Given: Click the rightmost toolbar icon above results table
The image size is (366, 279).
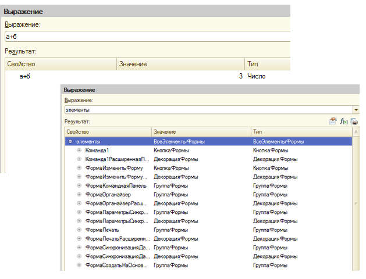Looking at the screenshot, I should click(x=354, y=121).
